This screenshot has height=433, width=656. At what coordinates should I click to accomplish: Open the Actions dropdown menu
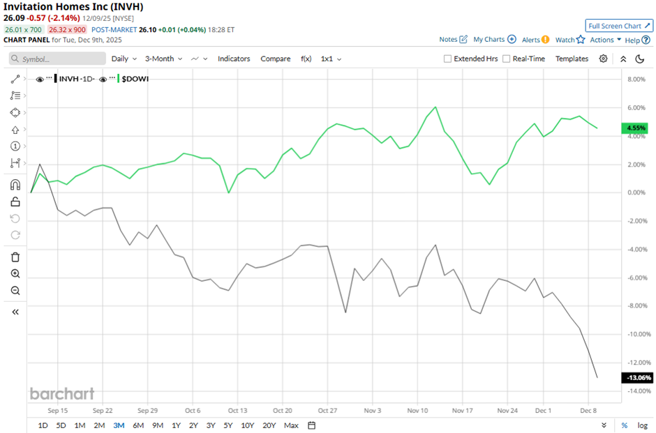click(605, 40)
